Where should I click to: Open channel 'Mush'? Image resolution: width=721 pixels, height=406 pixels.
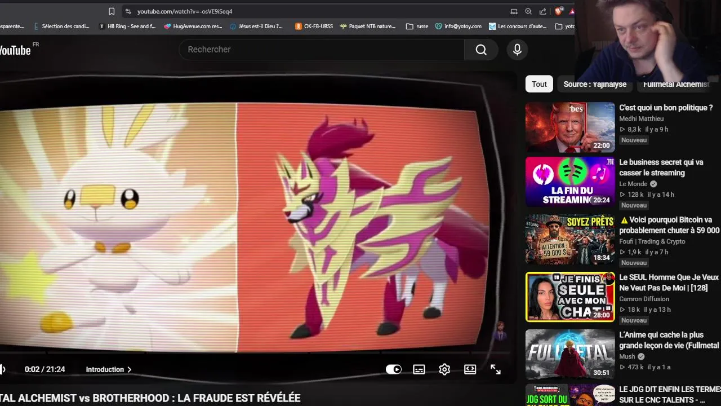pyautogui.click(x=627, y=356)
